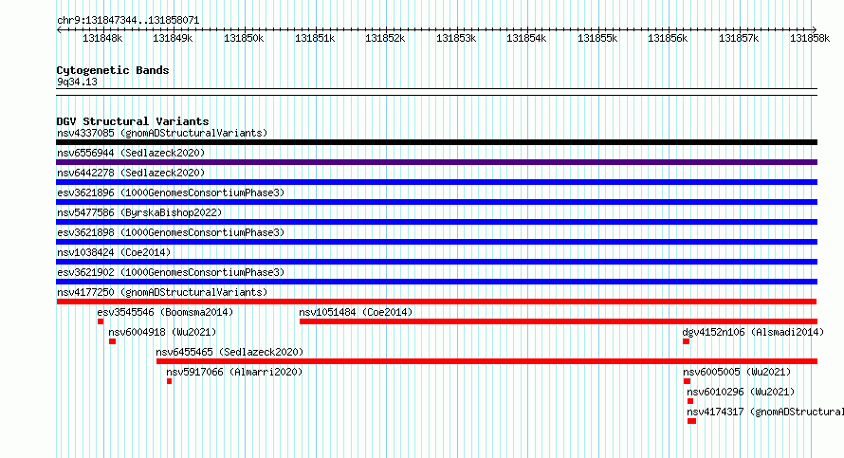The width and height of the screenshot is (844, 458).
Task: Select the purple nsv6556944 variant bar
Action: (x=436, y=162)
